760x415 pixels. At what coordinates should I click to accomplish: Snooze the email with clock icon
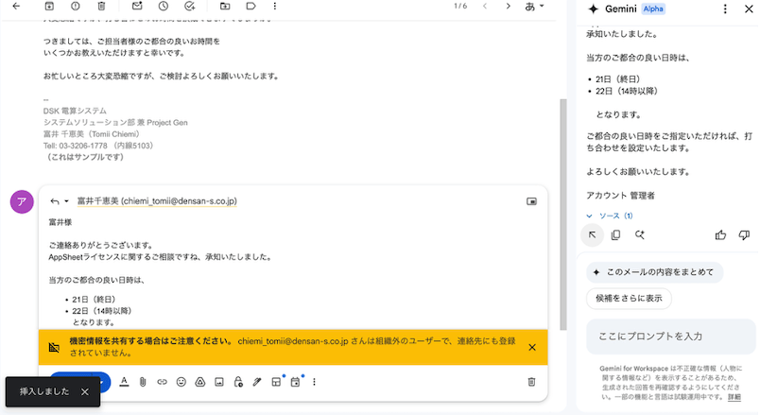[x=164, y=7]
